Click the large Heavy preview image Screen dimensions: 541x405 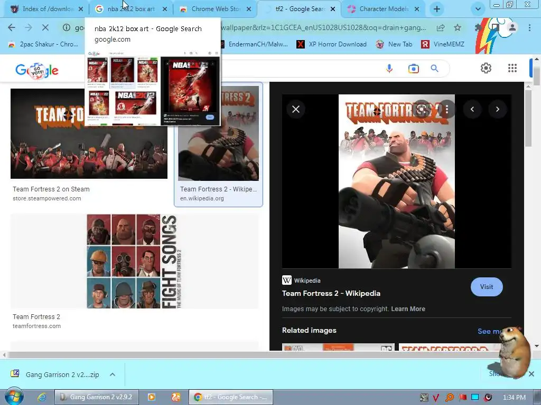click(x=396, y=181)
